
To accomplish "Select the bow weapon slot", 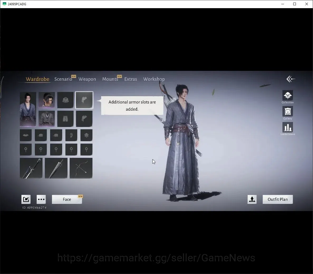I will 81,168.
